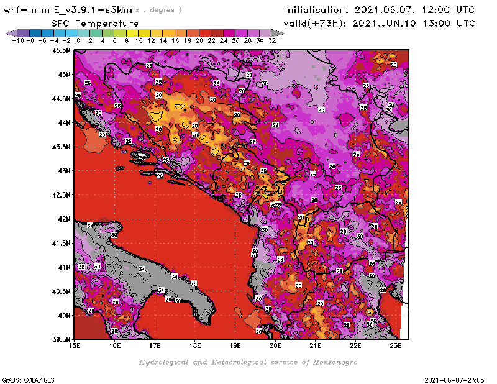Click the wrf-nmmE_v3.9.1-e3km model label

click(68, 10)
